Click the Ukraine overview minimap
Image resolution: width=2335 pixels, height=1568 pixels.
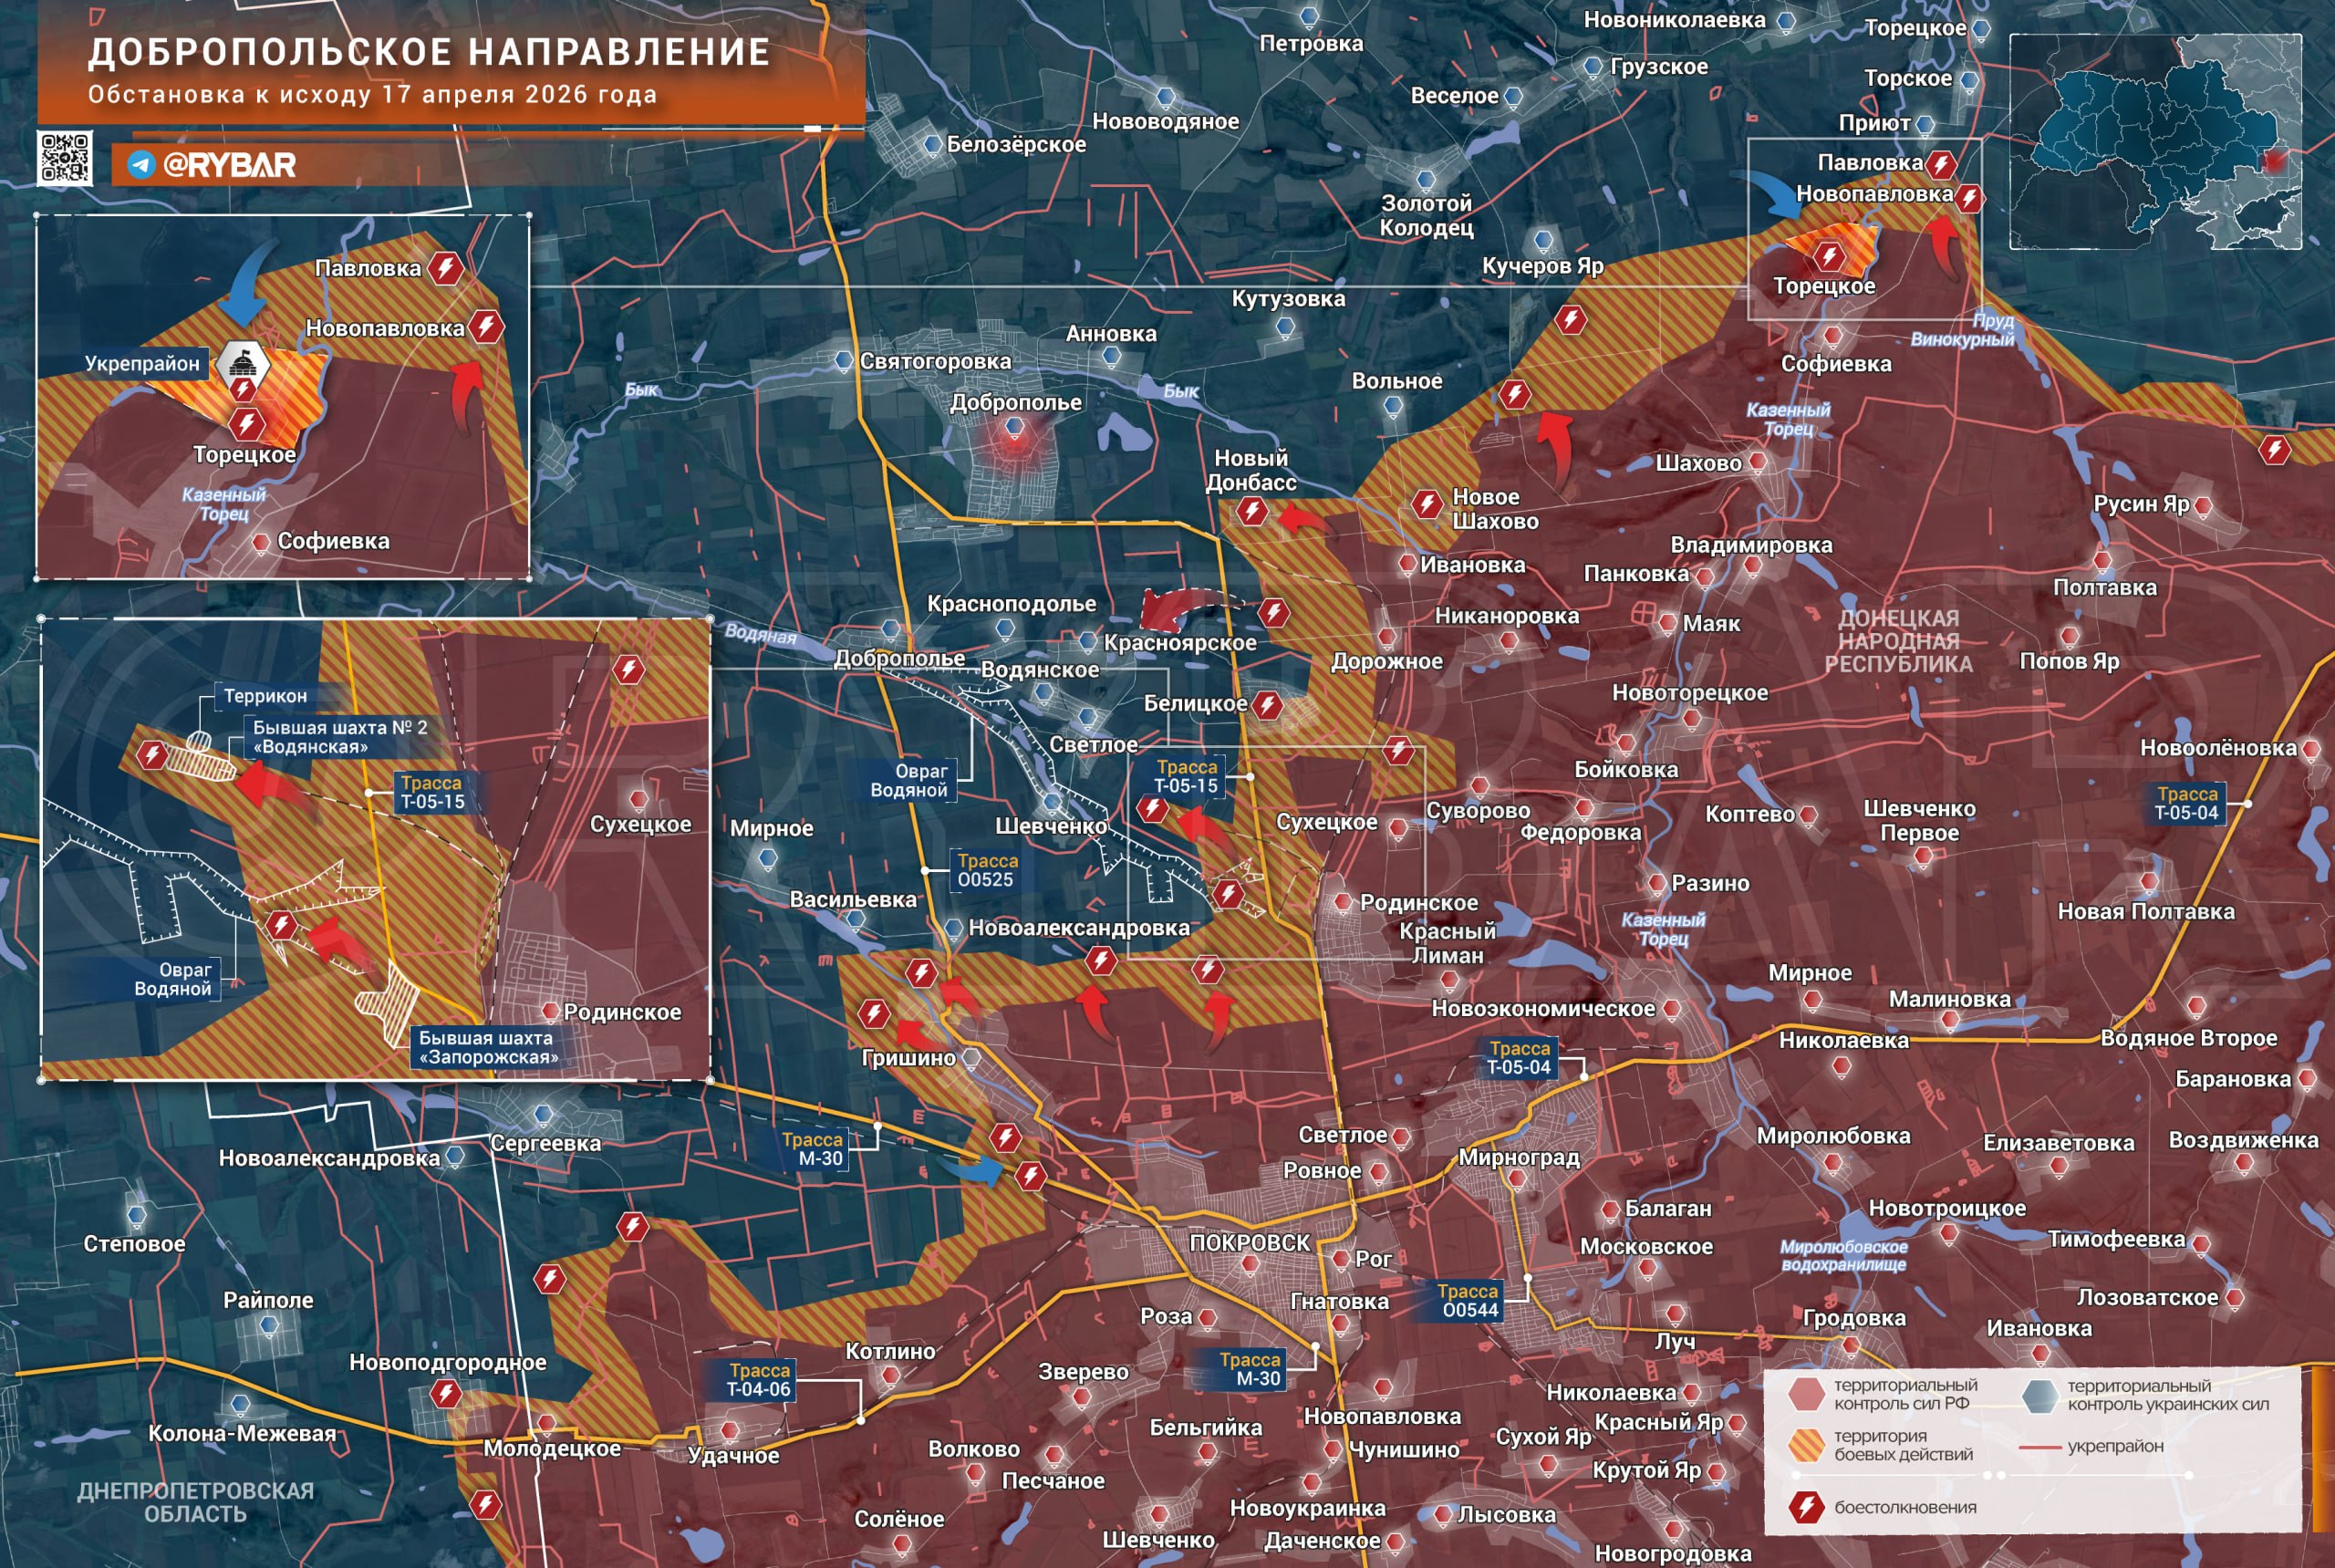2155,141
